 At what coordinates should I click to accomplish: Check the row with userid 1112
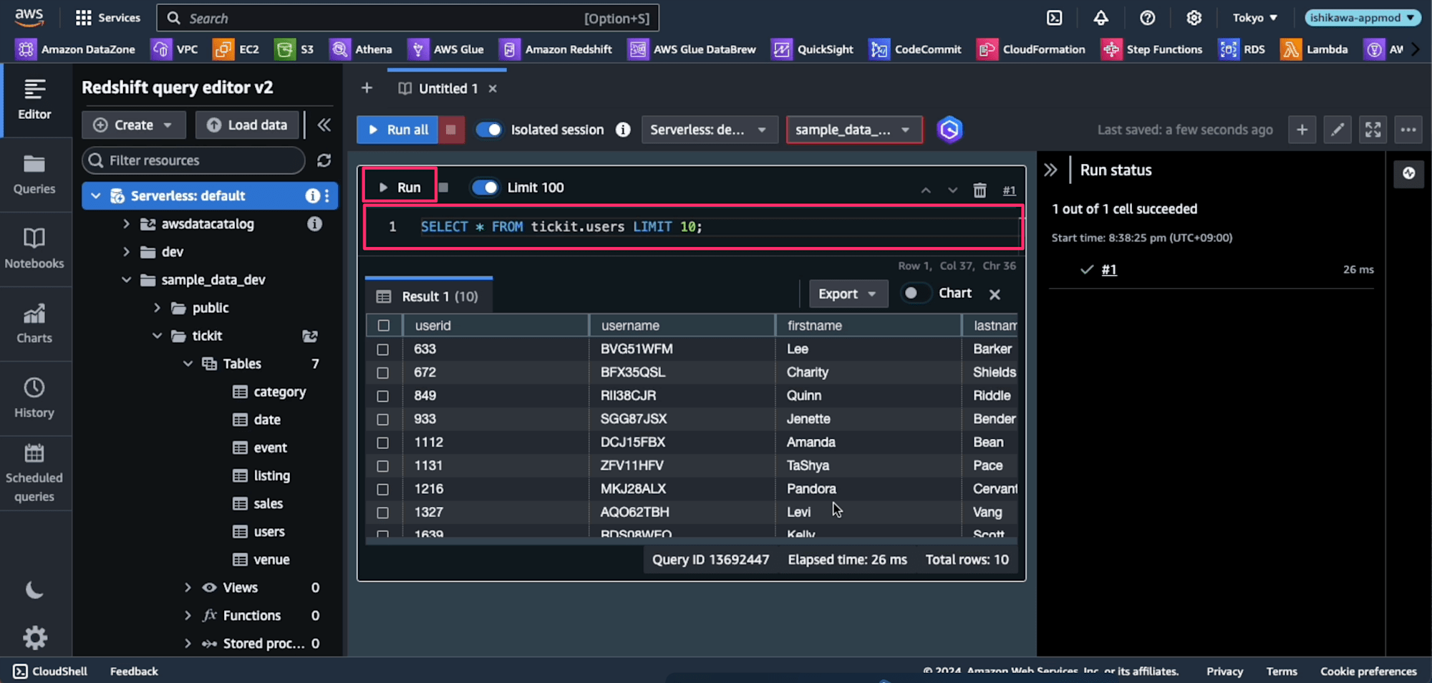click(383, 443)
